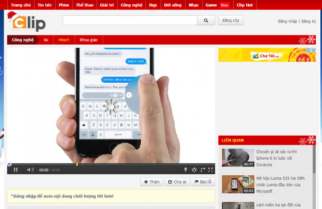This screenshot has height=209, width=322.
Task: Report the video with Báo lỗi
Action: tap(203, 182)
